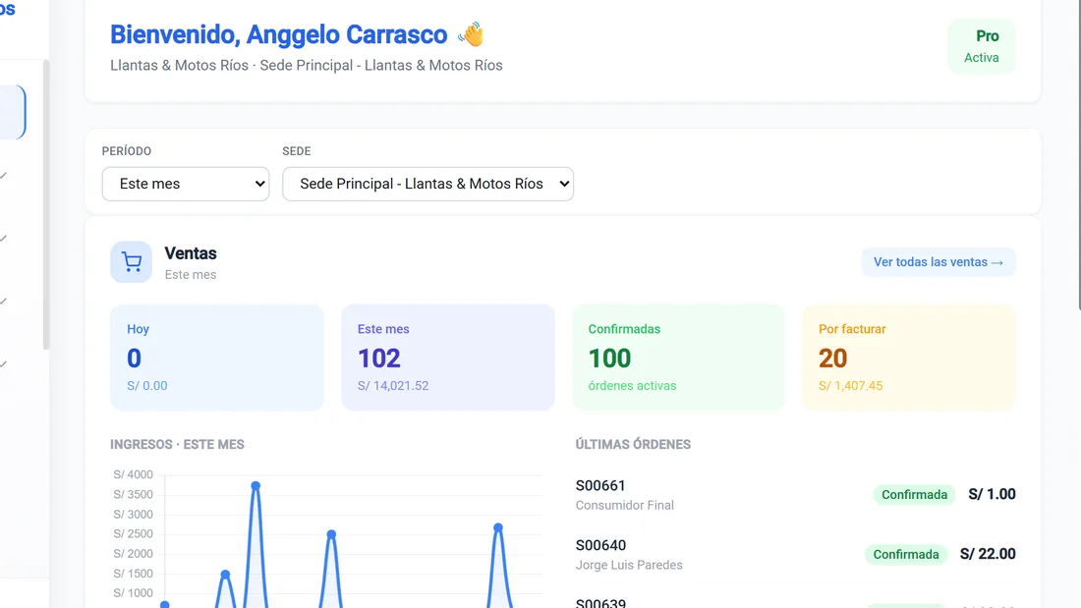
Task: Click amount S/ 22.00
Action: click(x=988, y=554)
